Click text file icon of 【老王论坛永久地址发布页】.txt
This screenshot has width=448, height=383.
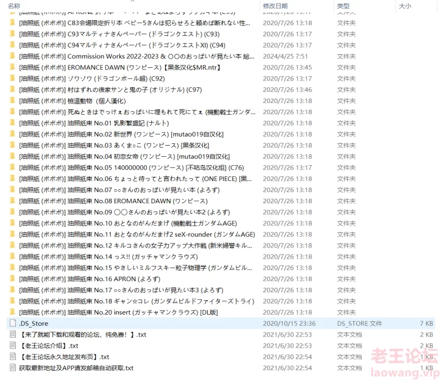pos(12,357)
